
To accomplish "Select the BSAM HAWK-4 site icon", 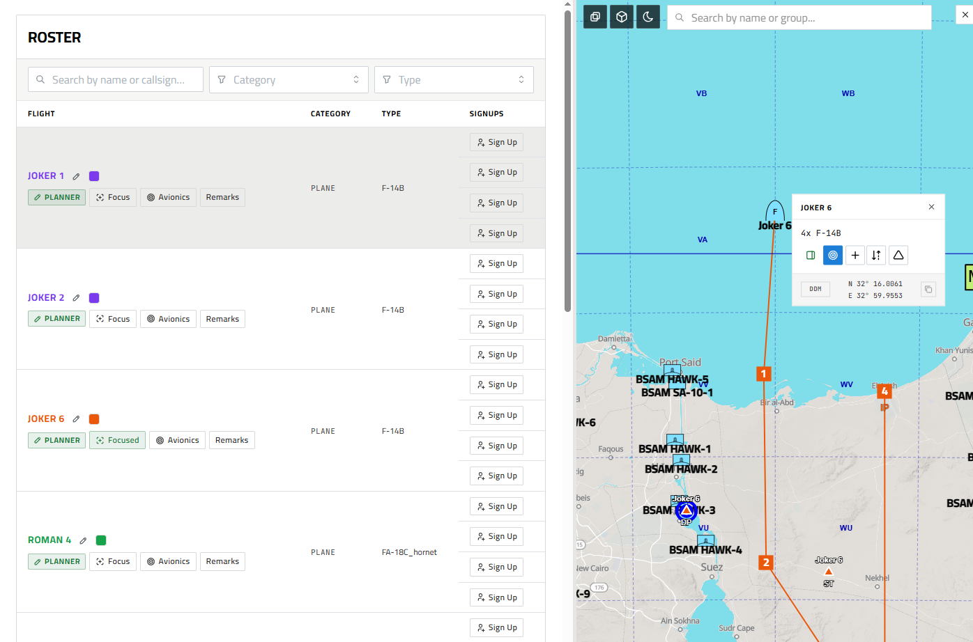I will pos(705,540).
